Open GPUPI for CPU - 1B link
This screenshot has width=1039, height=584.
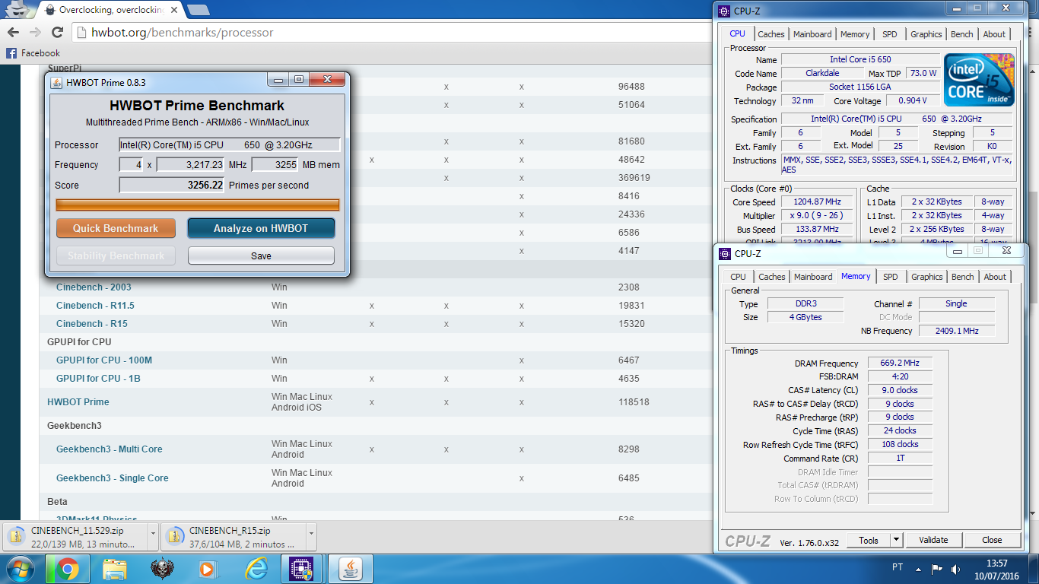(x=98, y=379)
